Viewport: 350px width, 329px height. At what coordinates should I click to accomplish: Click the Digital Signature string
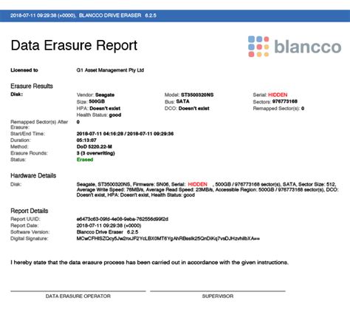[x=168, y=239]
